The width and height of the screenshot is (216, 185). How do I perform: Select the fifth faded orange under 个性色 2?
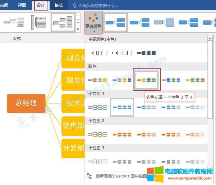[x=195, y=134]
